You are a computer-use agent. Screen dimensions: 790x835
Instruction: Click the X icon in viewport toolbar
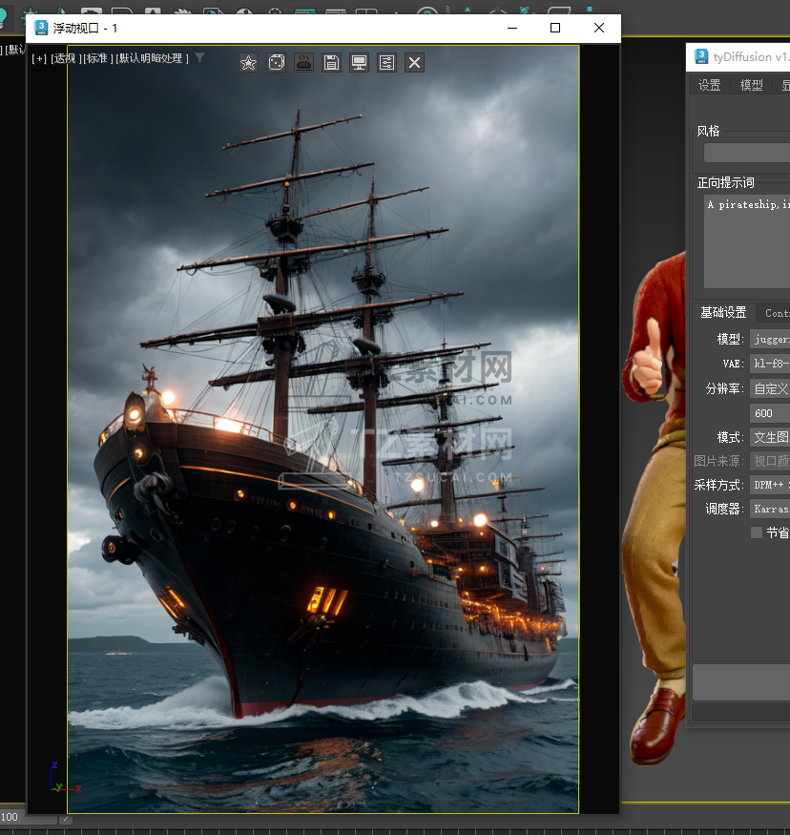[x=415, y=63]
